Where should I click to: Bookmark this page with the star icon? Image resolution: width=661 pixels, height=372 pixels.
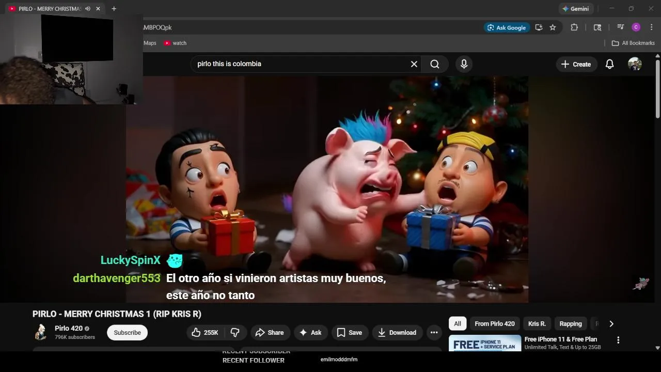pyautogui.click(x=553, y=27)
